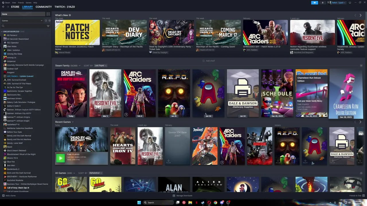This screenshot has width=367, height=206.
Task: Change All Games sort Alphabetical dropdown
Action: point(95,173)
